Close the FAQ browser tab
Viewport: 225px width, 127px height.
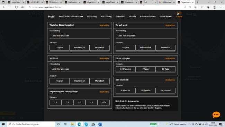tap(155, 2)
